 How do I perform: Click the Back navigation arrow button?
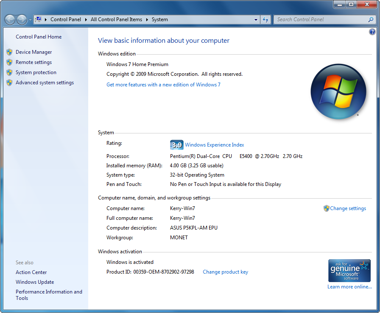tap(10, 19)
